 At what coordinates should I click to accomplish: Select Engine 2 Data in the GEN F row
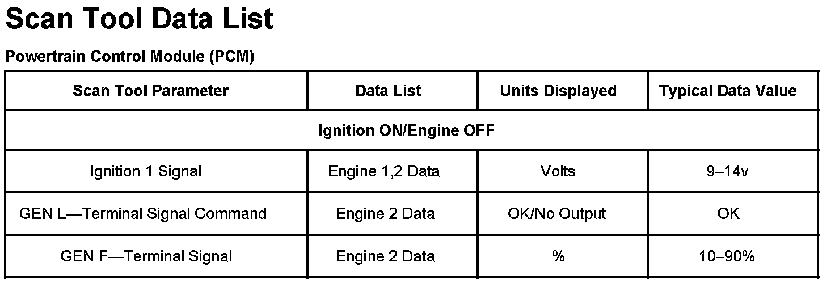[x=385, y=256]
